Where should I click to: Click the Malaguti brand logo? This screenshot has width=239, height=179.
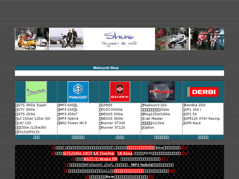(x=161, y=92)
